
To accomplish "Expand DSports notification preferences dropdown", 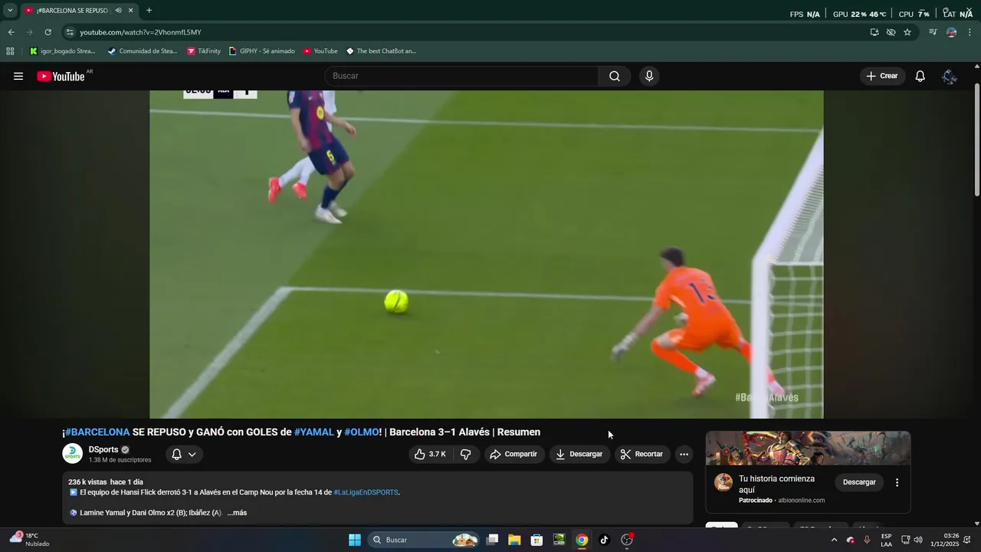I will click(x=184, y=454).
